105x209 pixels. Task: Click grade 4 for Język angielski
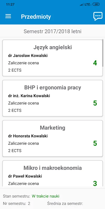(95, 63)
